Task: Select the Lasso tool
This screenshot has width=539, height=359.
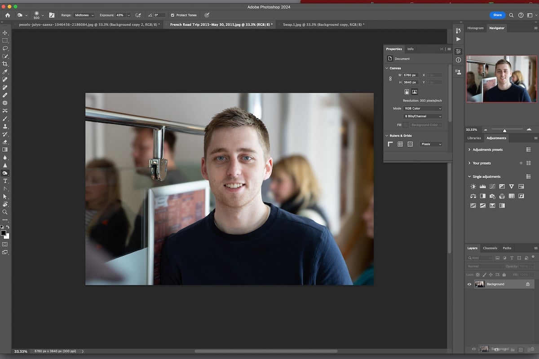Action: pyautogui.click(x=6, y=47)
